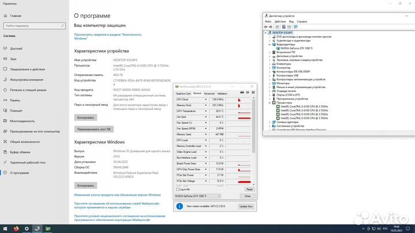Image resolution: width=415 pixels, height=233 pixels.
Task: Expand Клавиатуры node in Device Manager
Action: [270, 64]
